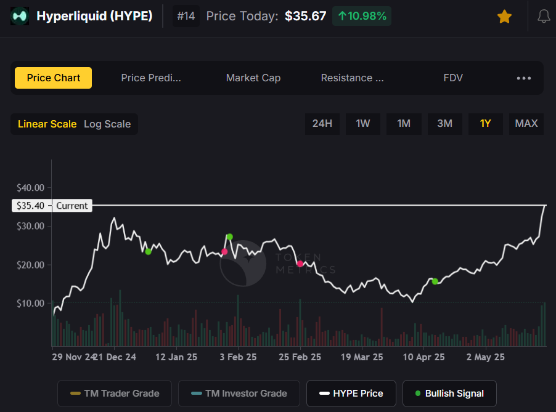The height and width of the screenshot is (412, 556).
Task: Toggle HYPE Price legend series
Action: click(351, 394)
